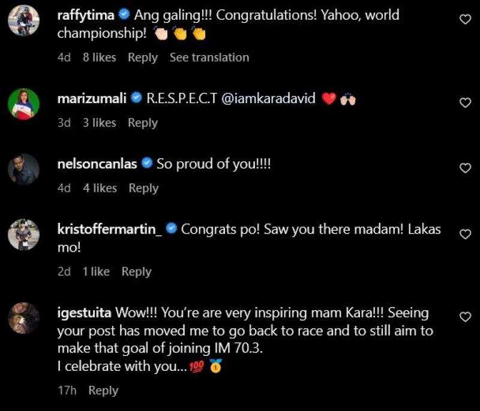Reply to kristoffermartin_'s comment
Viewport: 480px width, 411px height.
(x=136, y=271)
